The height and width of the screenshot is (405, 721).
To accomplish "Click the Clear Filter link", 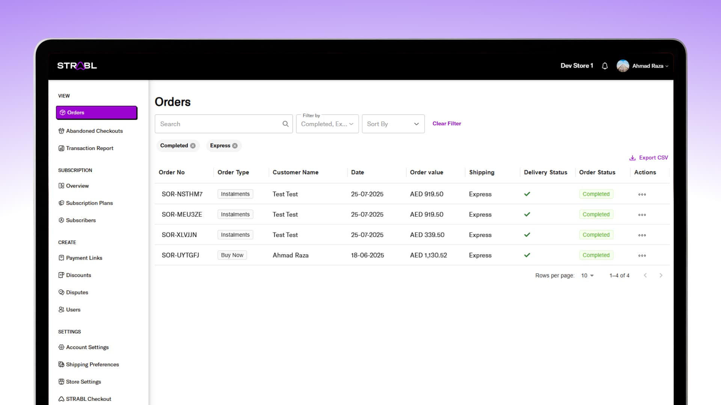I will (446, 123).
